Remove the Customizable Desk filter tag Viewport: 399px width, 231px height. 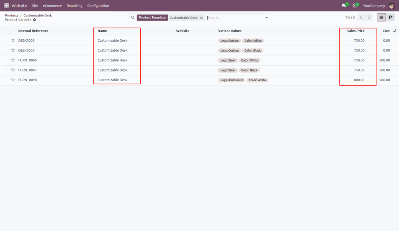(202, 17)
